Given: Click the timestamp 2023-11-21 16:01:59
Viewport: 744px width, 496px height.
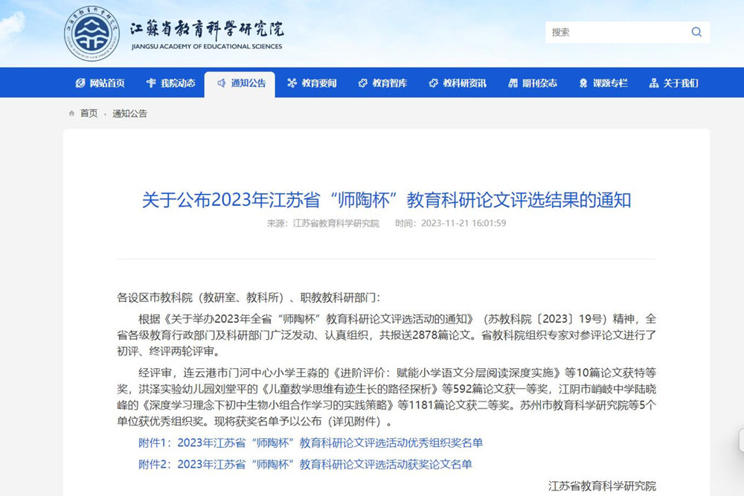Looking at the screenshot, I should 464,223.
